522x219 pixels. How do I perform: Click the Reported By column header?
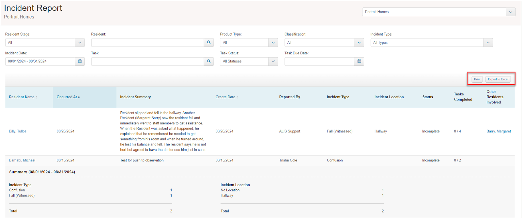[x=290, y=97]
